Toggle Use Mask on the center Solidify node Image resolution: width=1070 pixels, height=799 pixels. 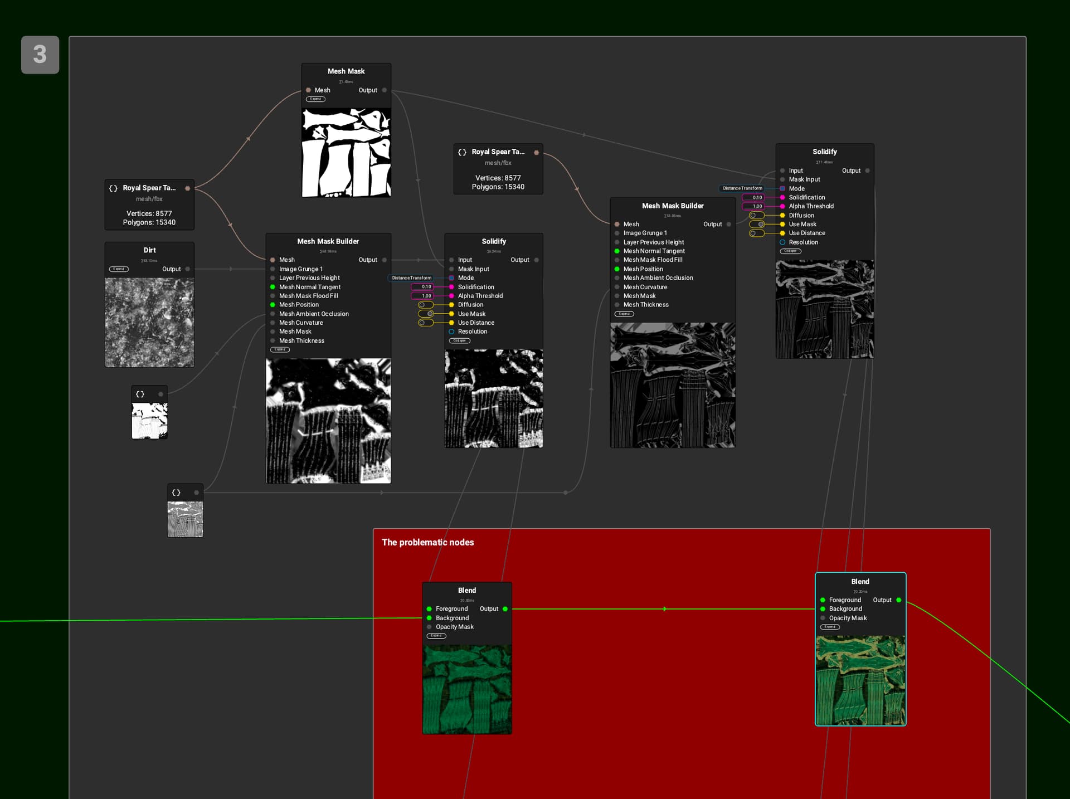426,314
